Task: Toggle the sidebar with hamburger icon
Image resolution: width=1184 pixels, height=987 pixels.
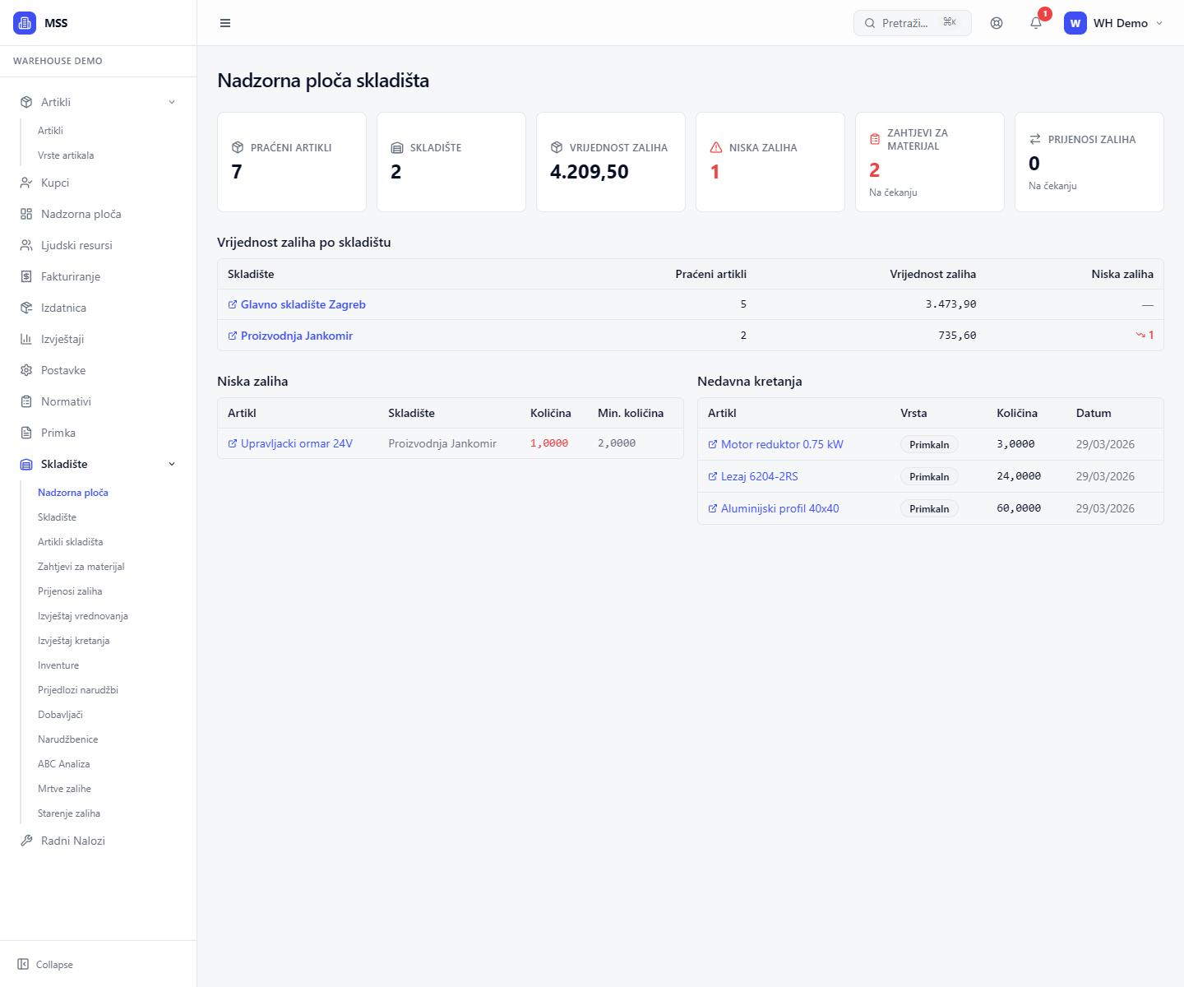Action: pyautogui.click(x=224, y=23)
